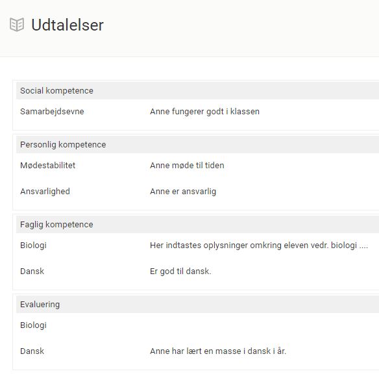Select the Personlig kompetence section header
The height and width of the screenshot is (378, 379).
(197, 145)
